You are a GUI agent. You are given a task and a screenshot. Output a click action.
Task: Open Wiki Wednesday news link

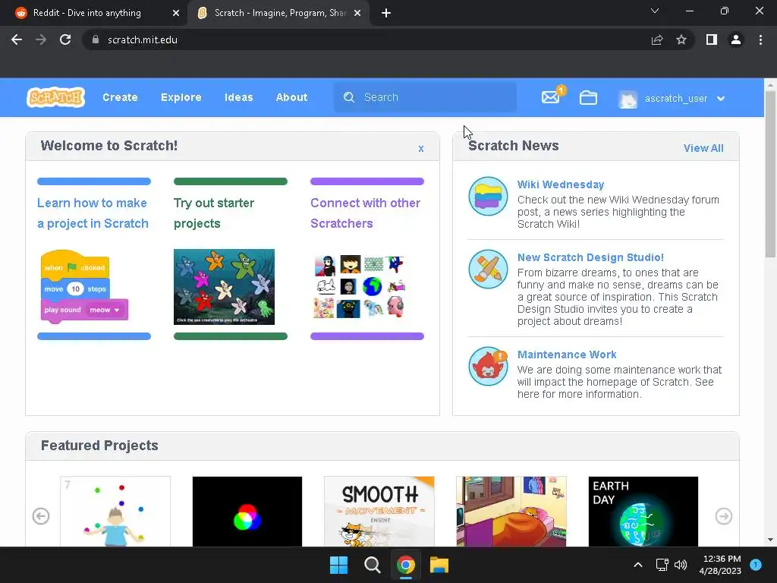pyautogui.click(x=561, y=184)
